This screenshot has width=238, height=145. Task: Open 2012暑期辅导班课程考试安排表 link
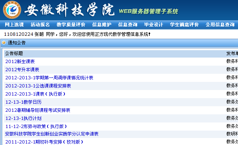(x=38, y=110)
